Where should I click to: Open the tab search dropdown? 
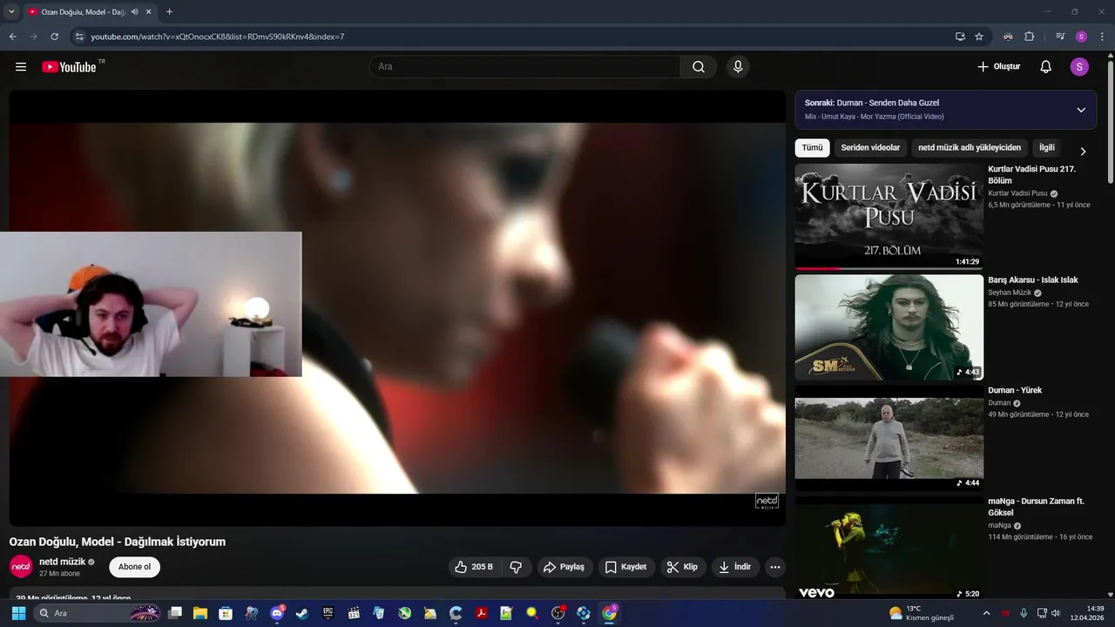coord(11,12)
